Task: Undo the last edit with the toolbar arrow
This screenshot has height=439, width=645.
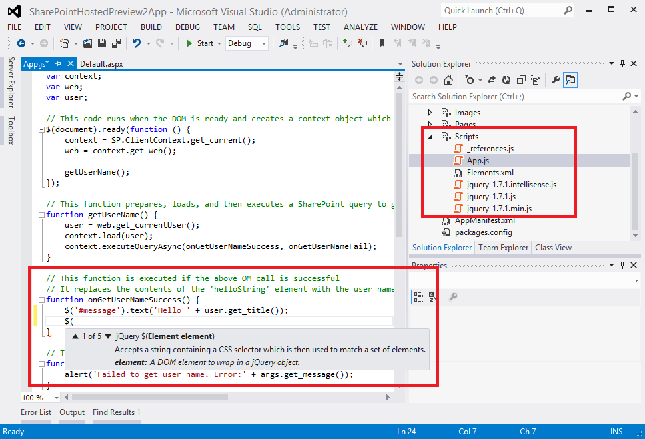Action: pyautogui.click(x=137, y=43)
